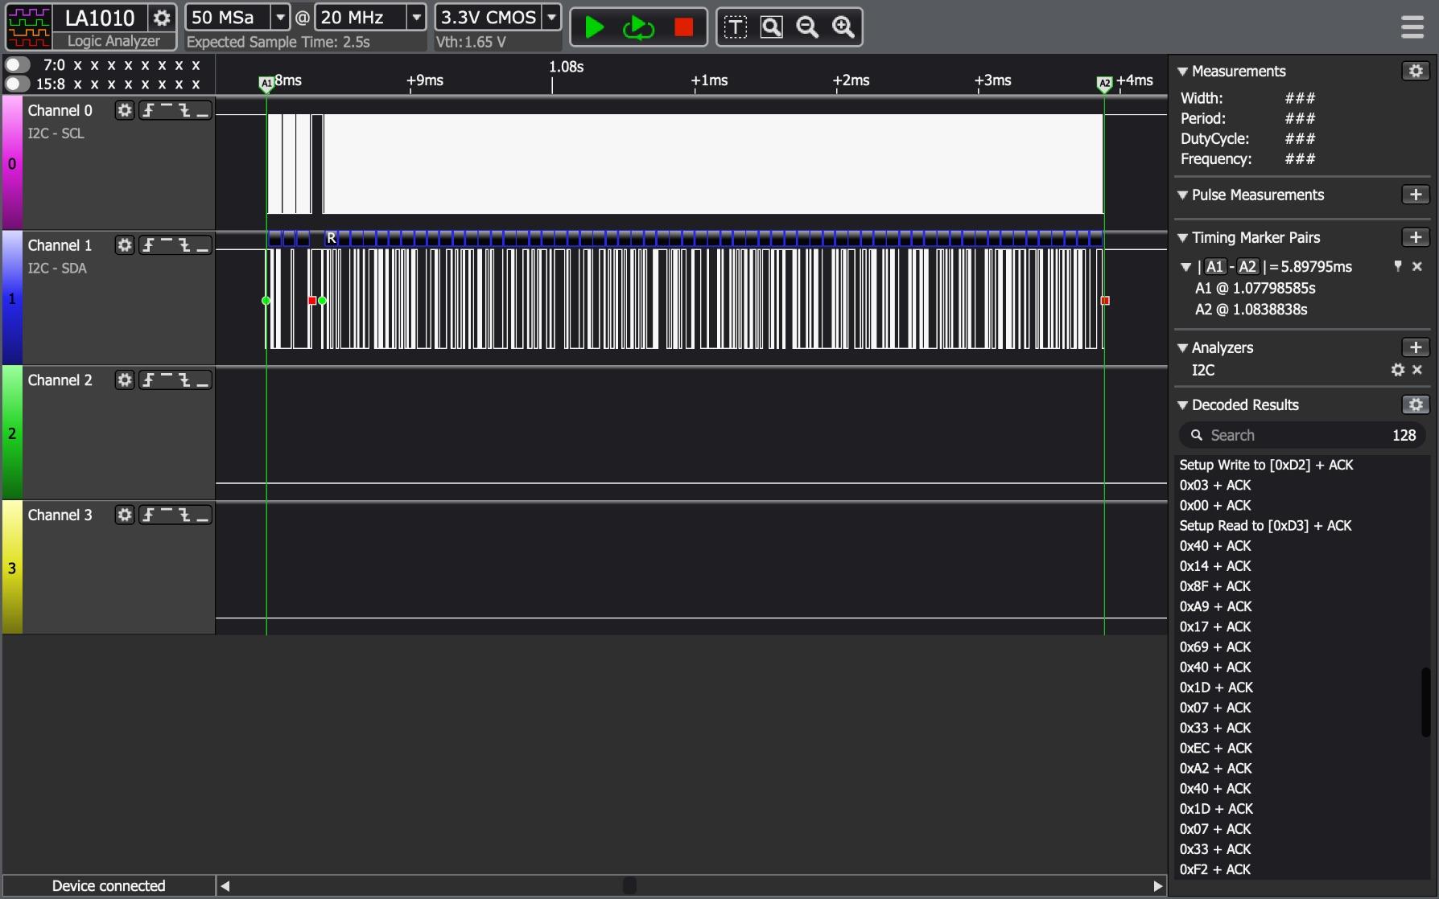This screenshot has height=899, width=1439.
Task: Toggle channels 15:8 enable switch
Action: [x=18, y=84]
